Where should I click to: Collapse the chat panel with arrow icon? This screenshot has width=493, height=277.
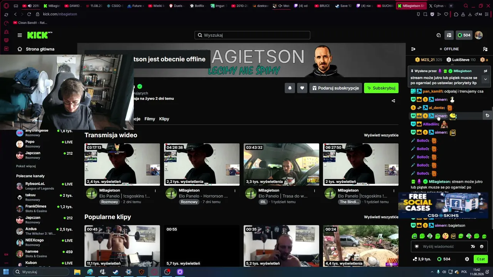tap(413, 49)
